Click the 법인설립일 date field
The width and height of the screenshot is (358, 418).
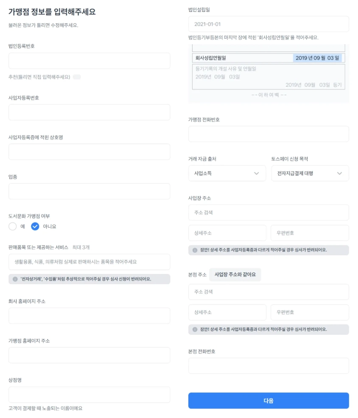coord(268,24)
